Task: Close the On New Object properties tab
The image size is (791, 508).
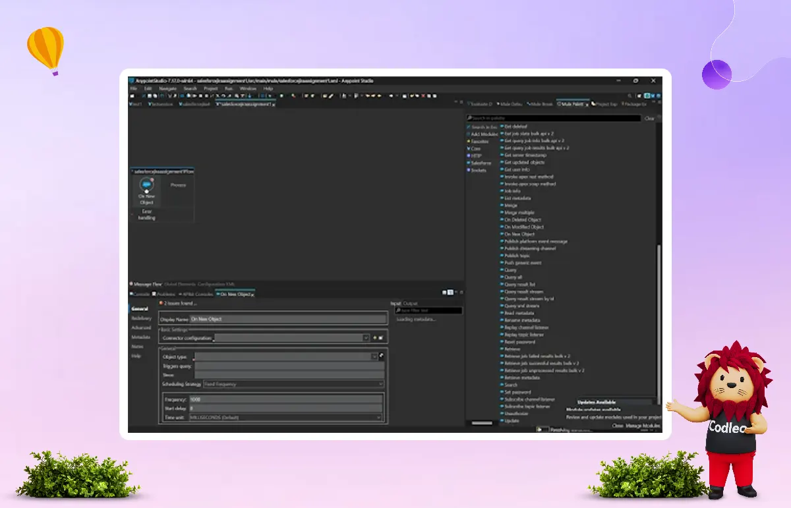Action: tap(253, 294)
